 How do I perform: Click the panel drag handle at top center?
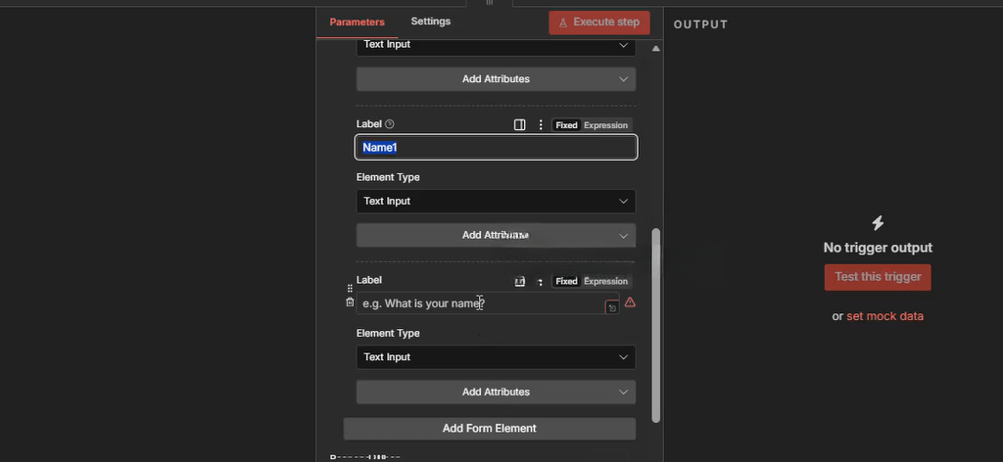(x=490, y=3)
